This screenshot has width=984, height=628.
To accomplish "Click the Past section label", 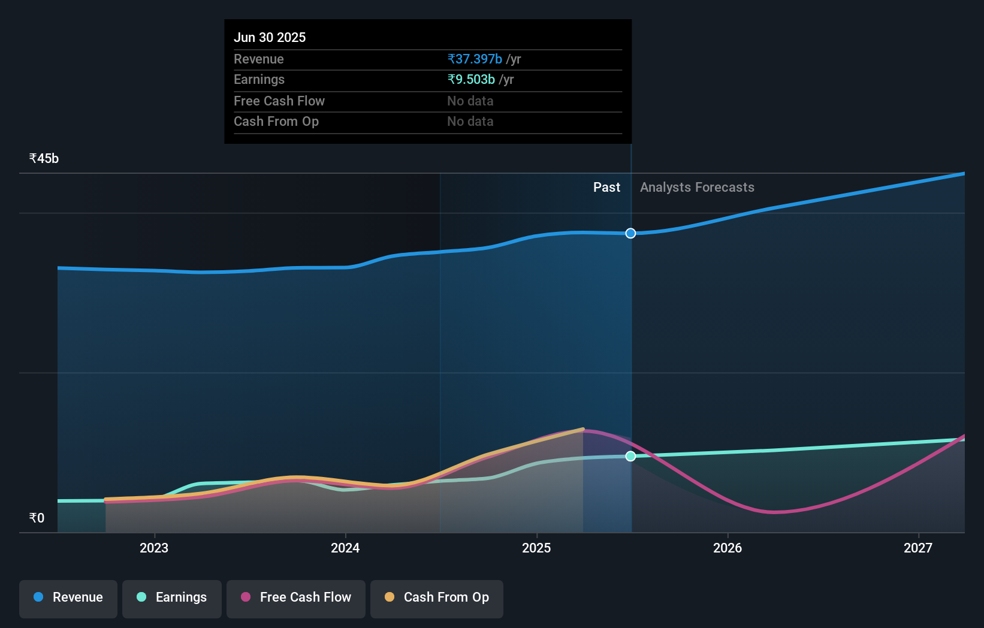I will [607, 187].
